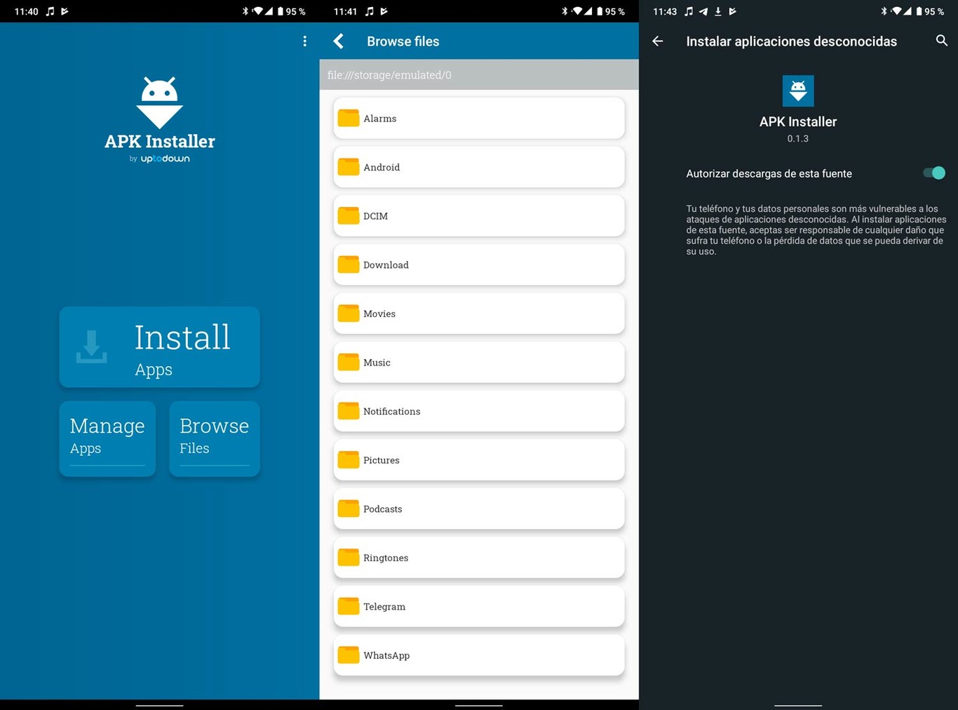Screen dimensions: 958x710
Task: Open the Download folder
Action: 478,264
